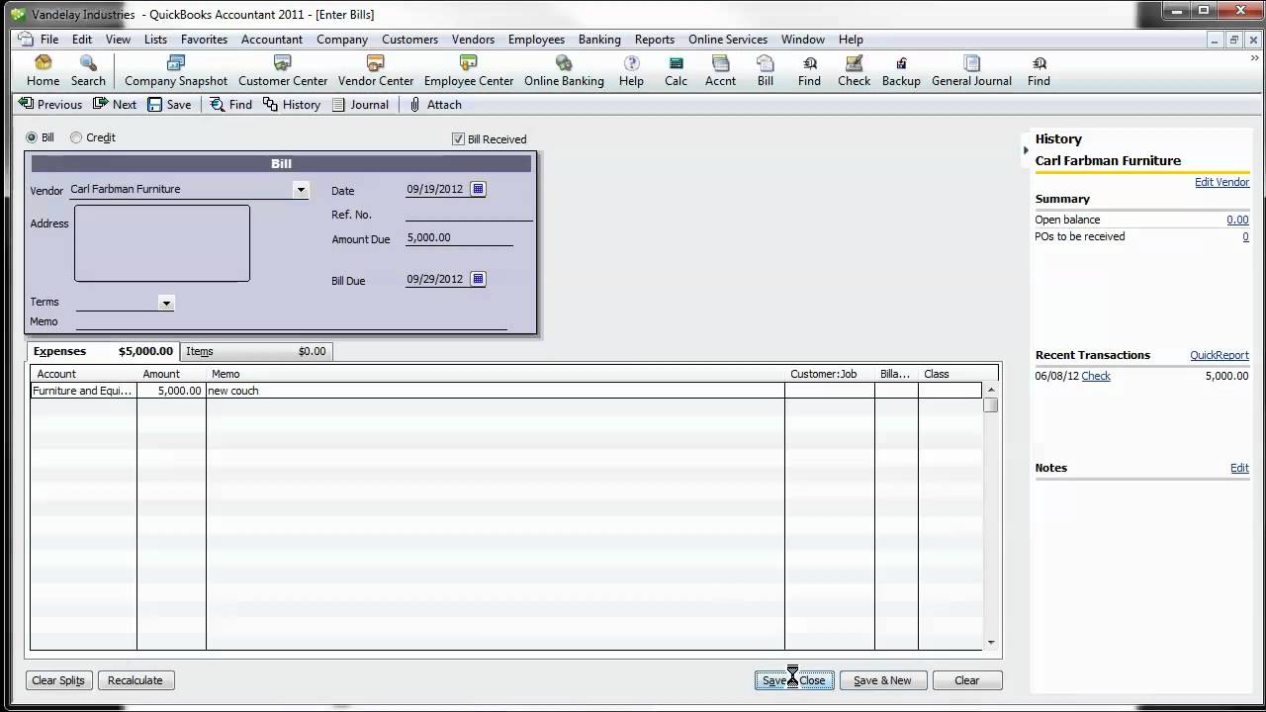The width and height of the screenshot is (1266, 712).
Task: Go to Previous bill
Action: click(x=49, y=104)
